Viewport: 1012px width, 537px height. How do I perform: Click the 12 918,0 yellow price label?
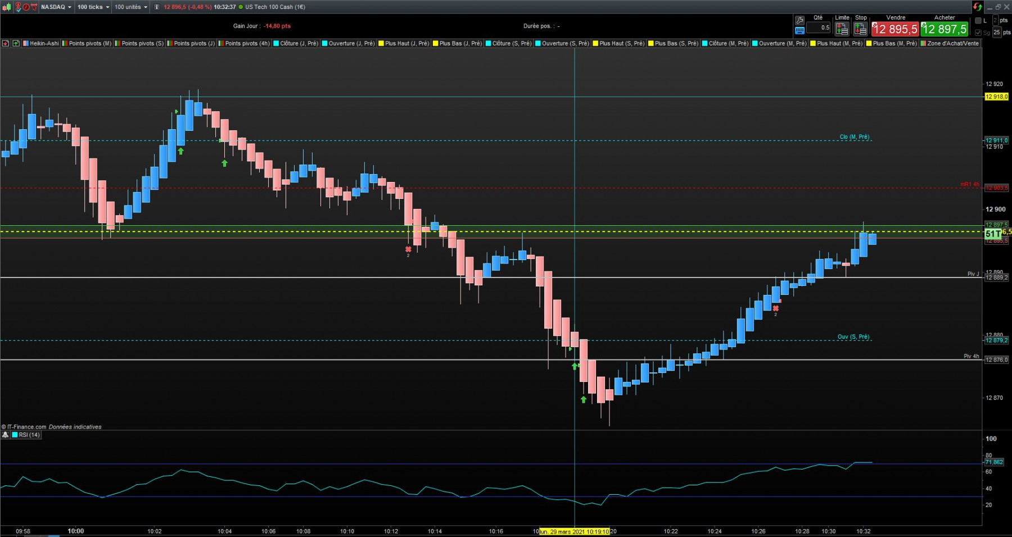996,97
